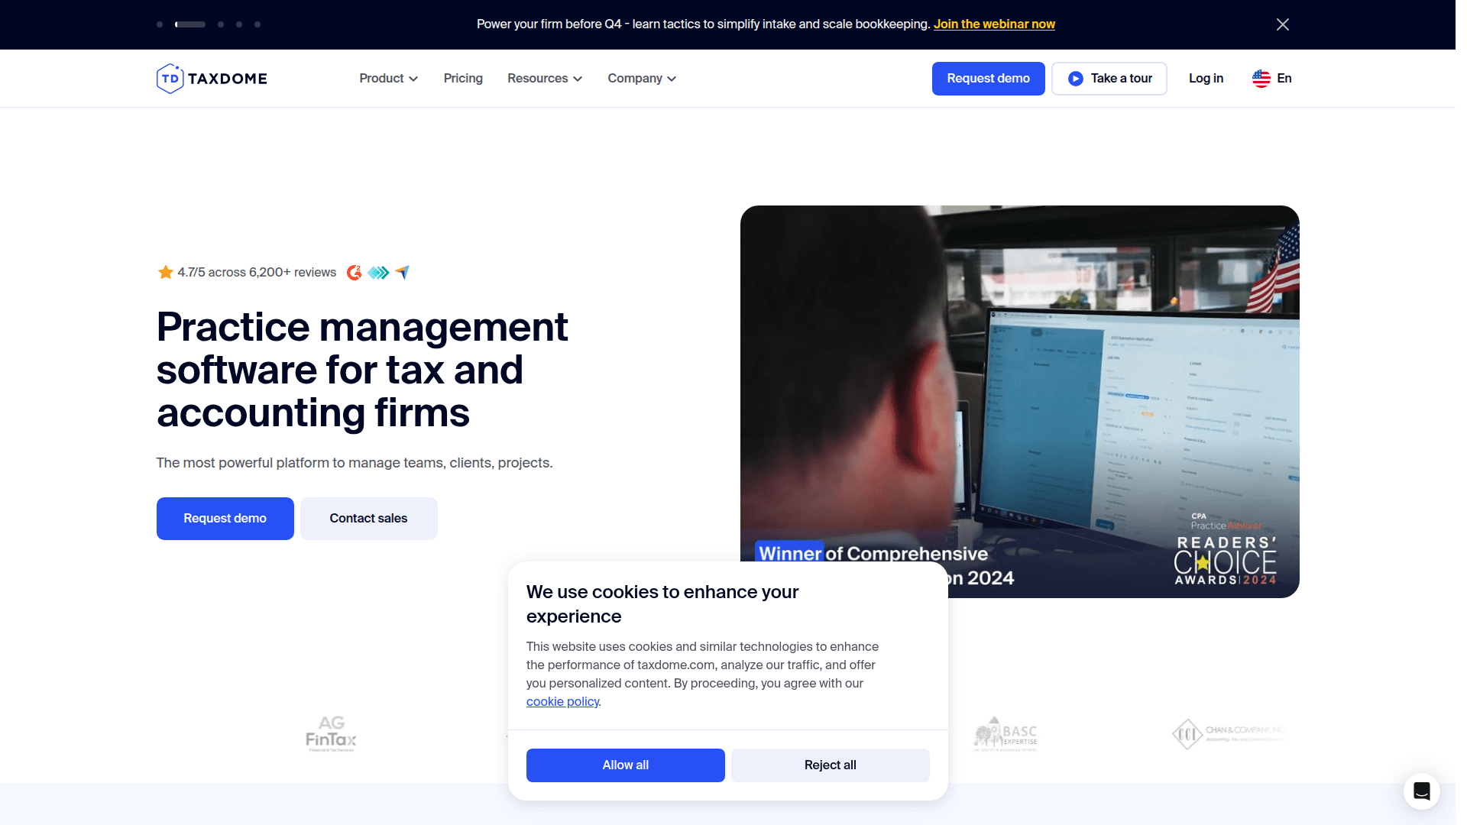
Task: Click the Capterra paper-plane review icon
Action: pos(403,273)
